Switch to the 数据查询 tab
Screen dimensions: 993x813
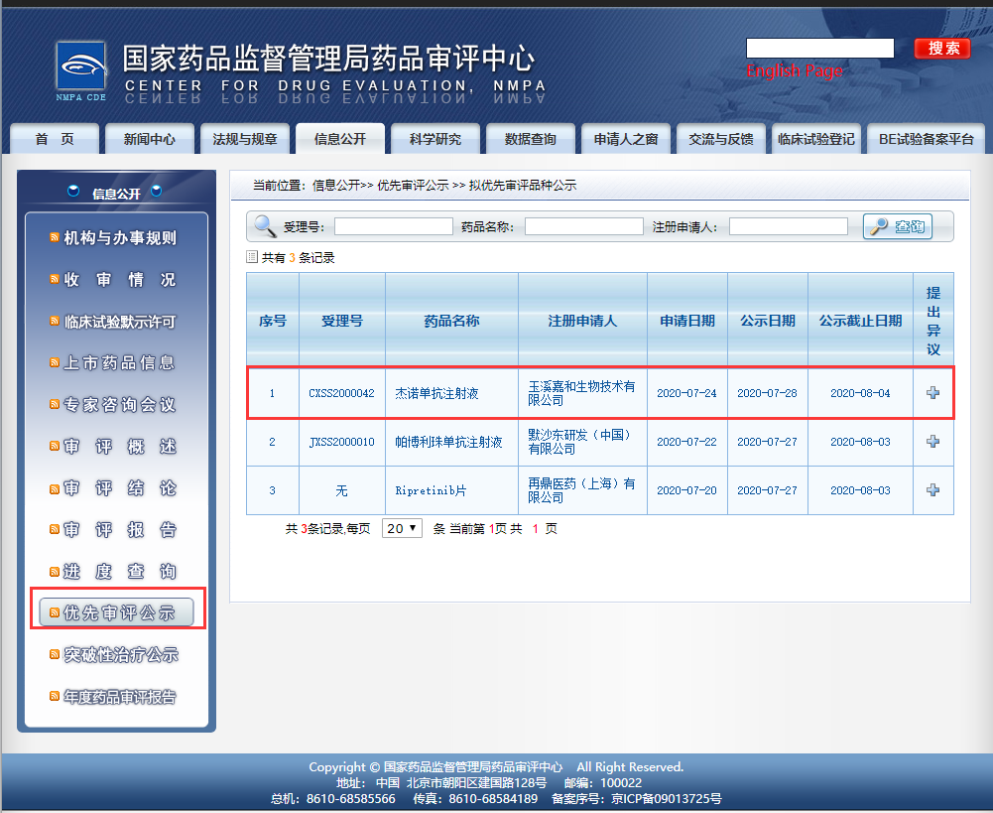point(530,139)
